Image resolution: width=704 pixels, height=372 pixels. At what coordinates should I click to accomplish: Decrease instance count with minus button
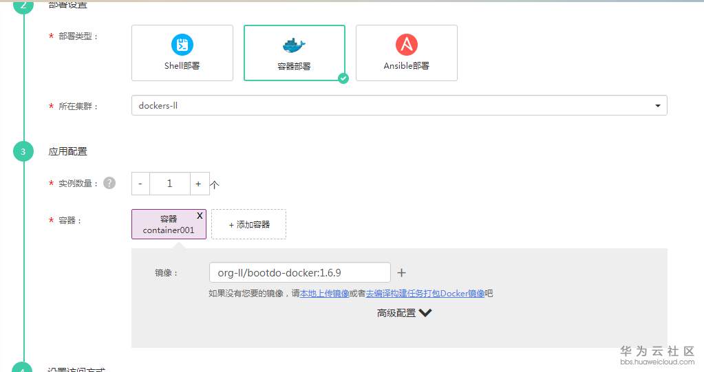pos(140,184)
